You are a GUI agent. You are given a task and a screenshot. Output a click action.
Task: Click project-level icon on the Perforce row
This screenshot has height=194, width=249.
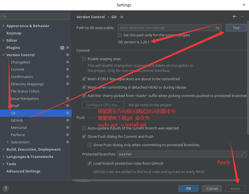click(68, 135)
